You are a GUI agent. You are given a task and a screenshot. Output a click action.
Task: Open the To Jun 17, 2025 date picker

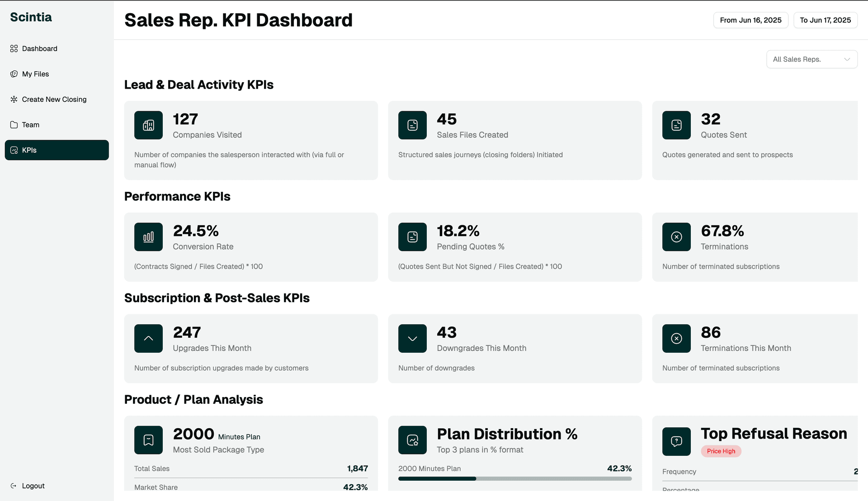click(825, 20)
